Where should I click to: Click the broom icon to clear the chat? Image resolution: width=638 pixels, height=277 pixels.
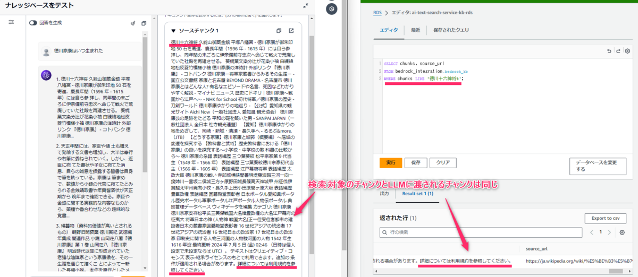(133, 23)
